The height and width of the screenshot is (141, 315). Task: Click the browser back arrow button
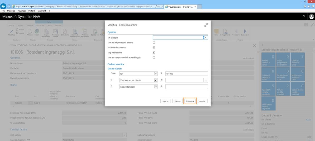pyautogui.click(x=3, y=6)
